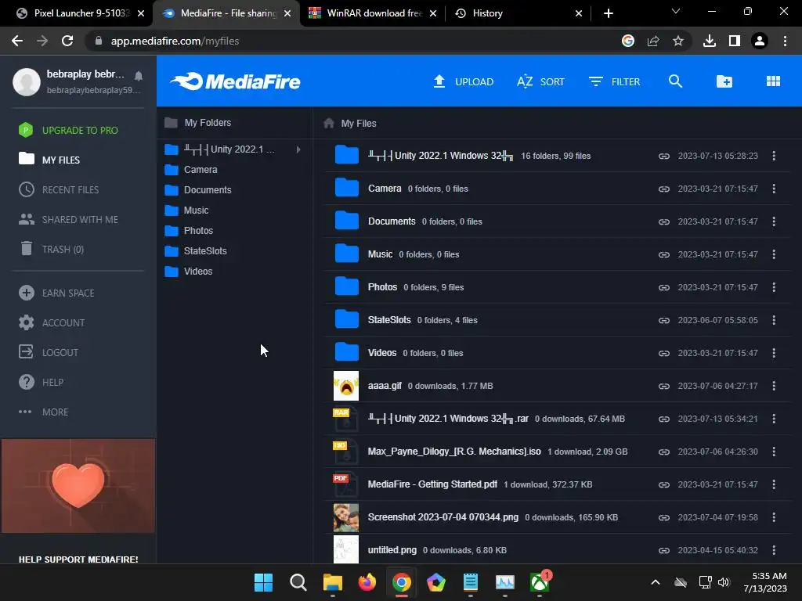Open Trash (0)
Image resolution: width=802 pixels, height=601 pixels.
tap(51, 249)
